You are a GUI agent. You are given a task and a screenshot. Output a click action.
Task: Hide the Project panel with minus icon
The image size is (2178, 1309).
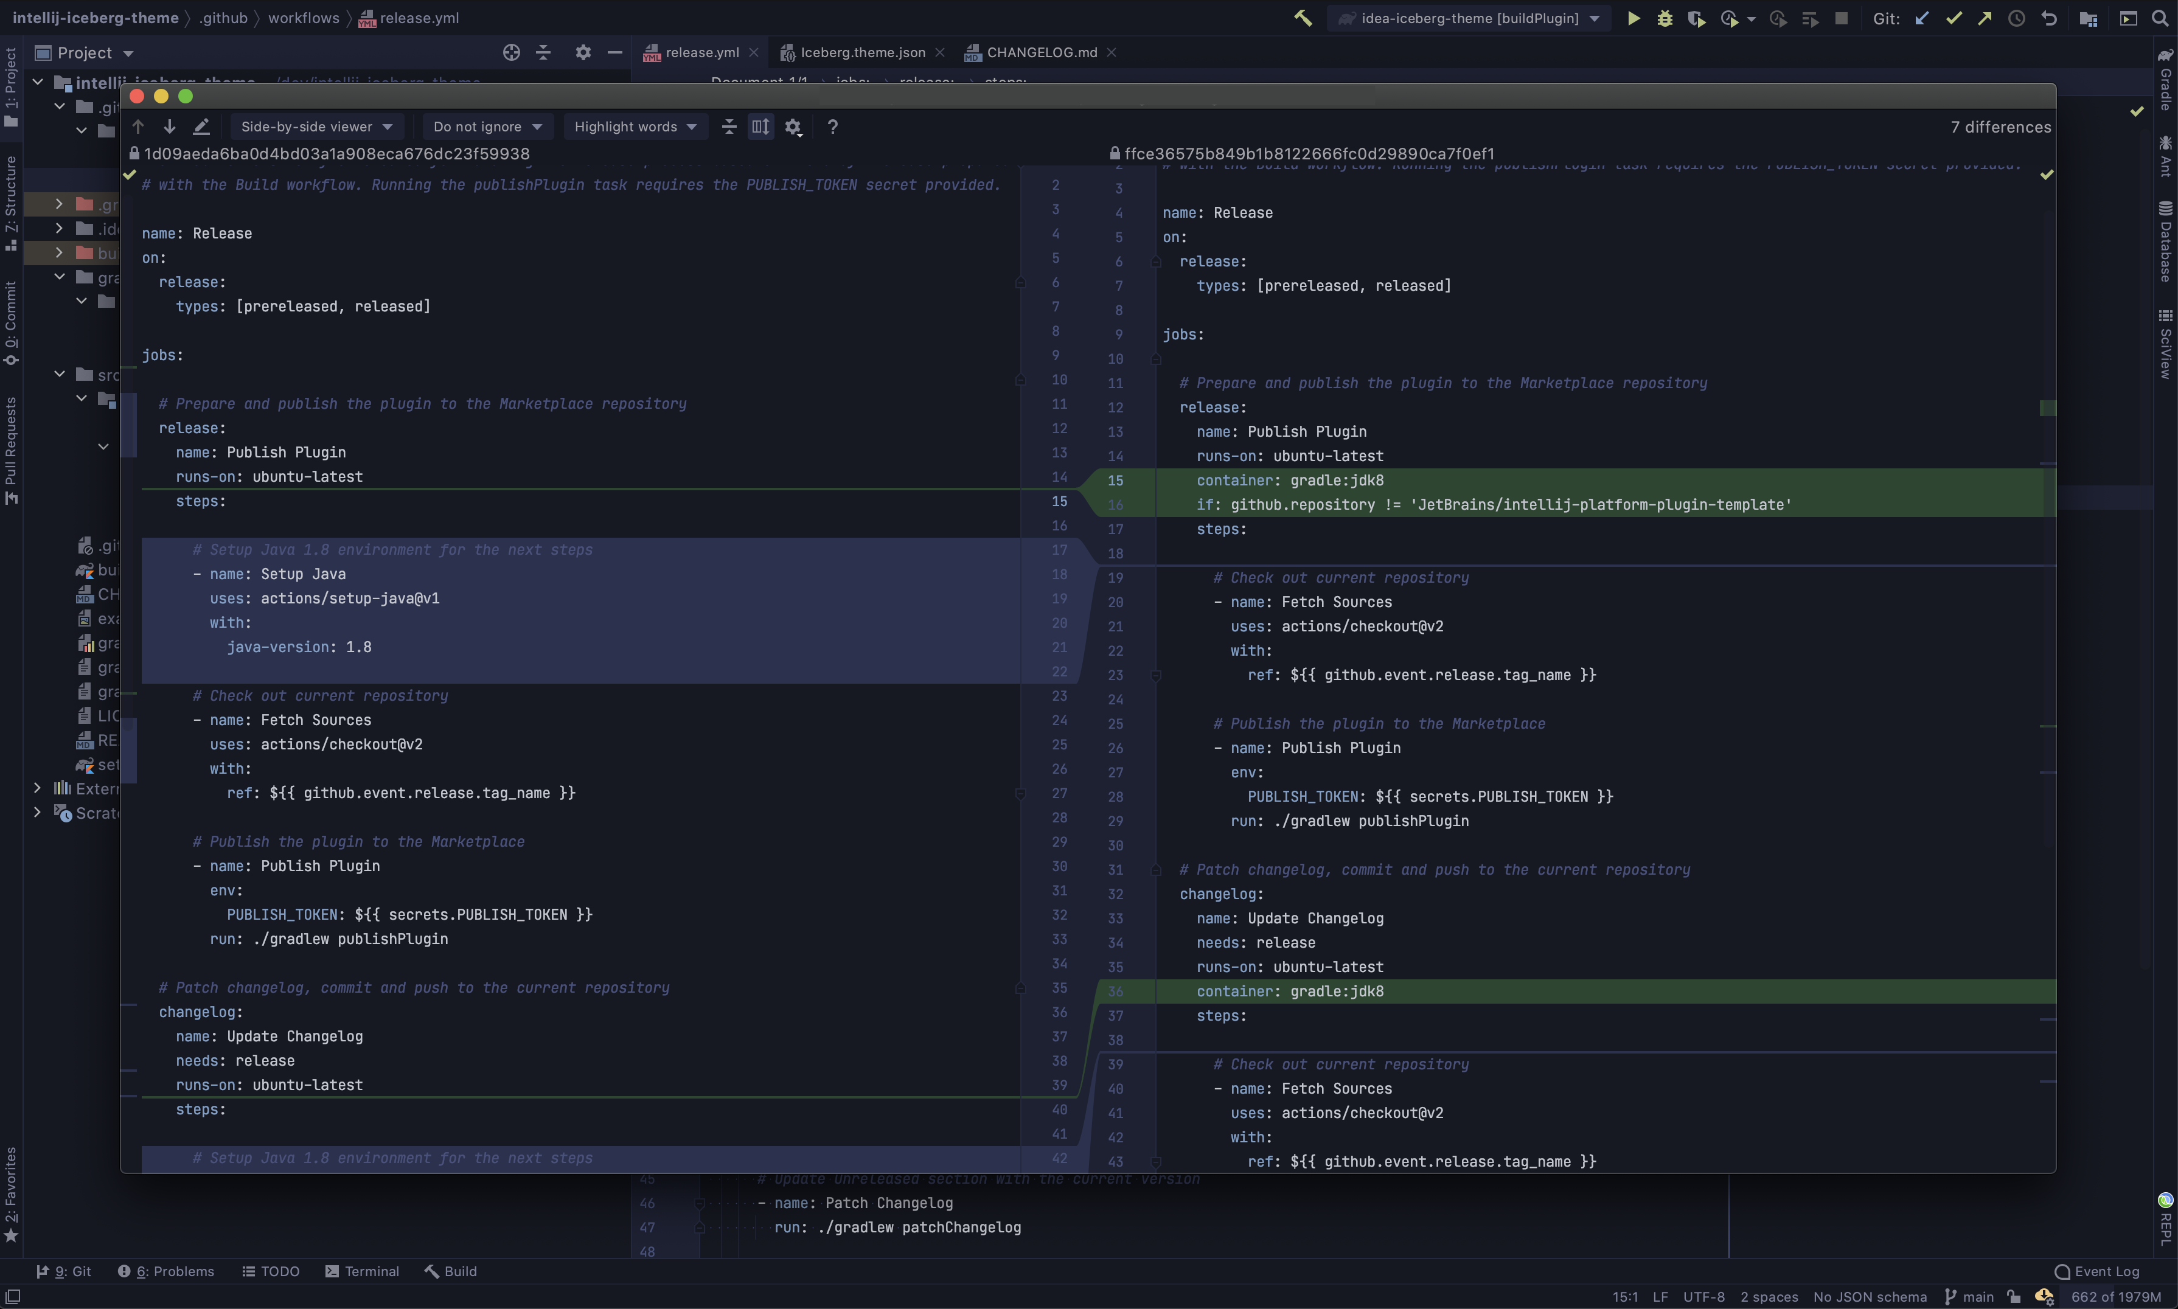tap(615, 52)
